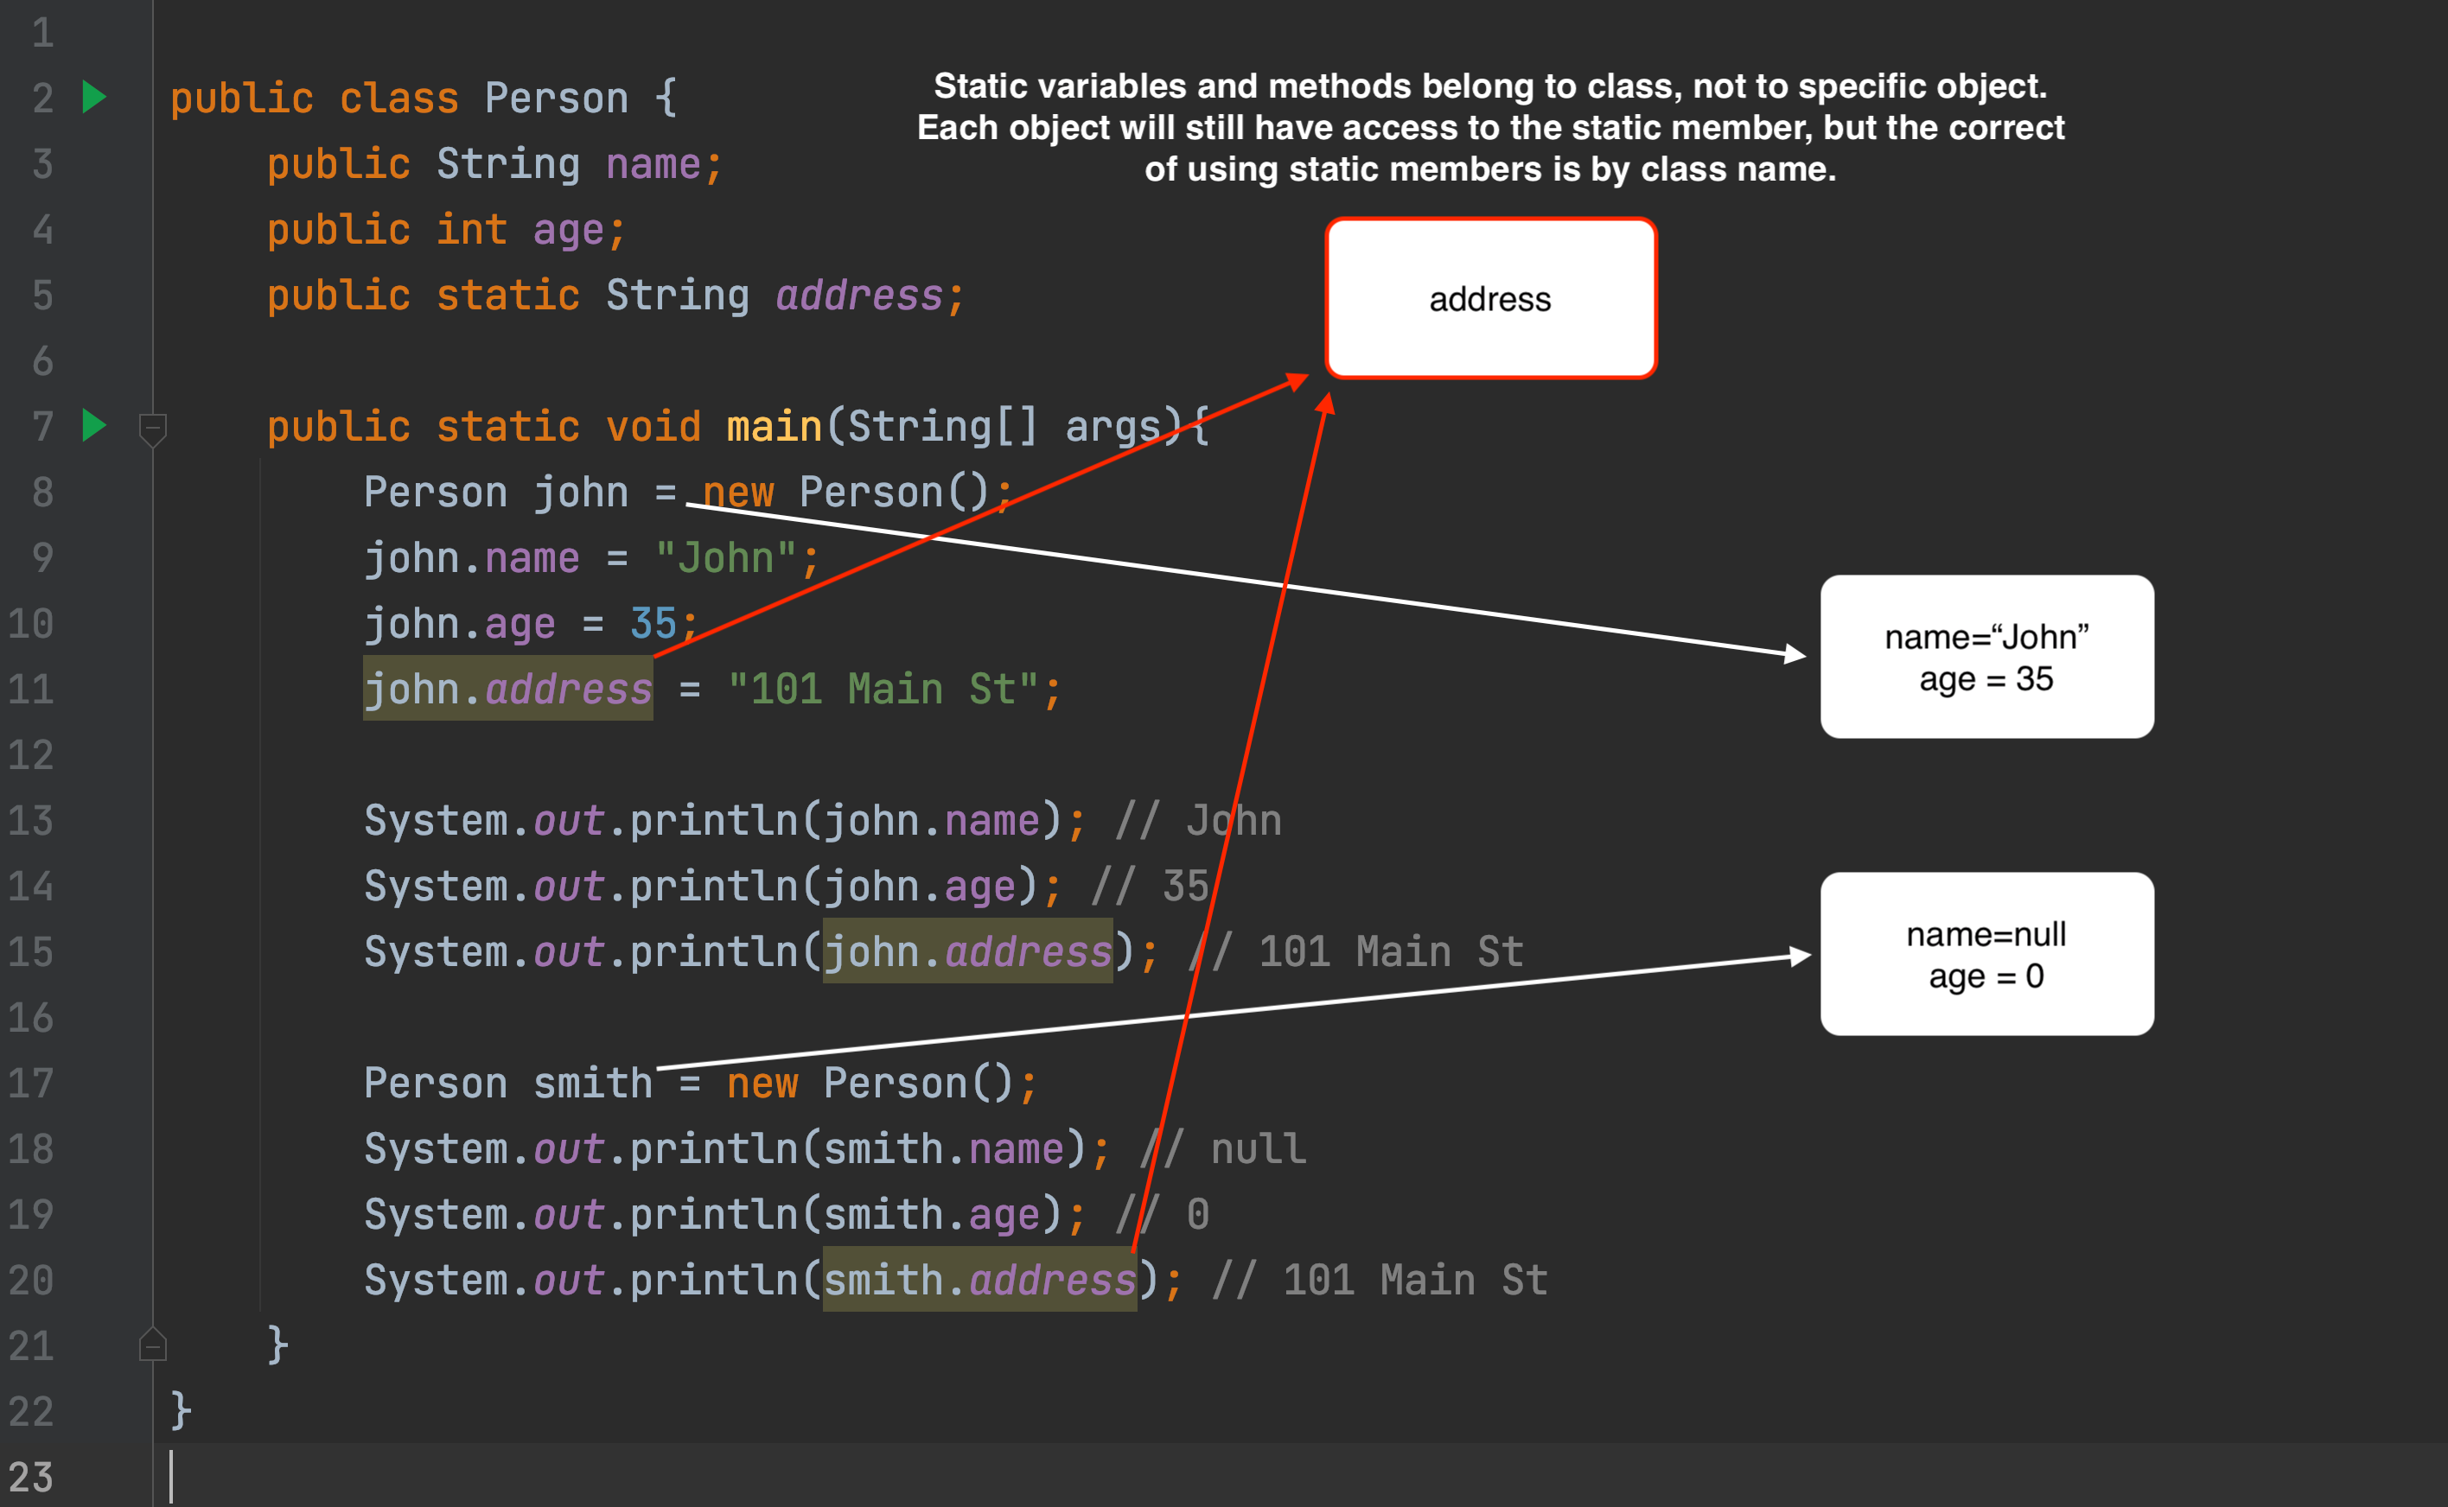Click highlighted smith.address on line 20
This screenshot has width=2448, height=1507.
(x=979, y=1280)
